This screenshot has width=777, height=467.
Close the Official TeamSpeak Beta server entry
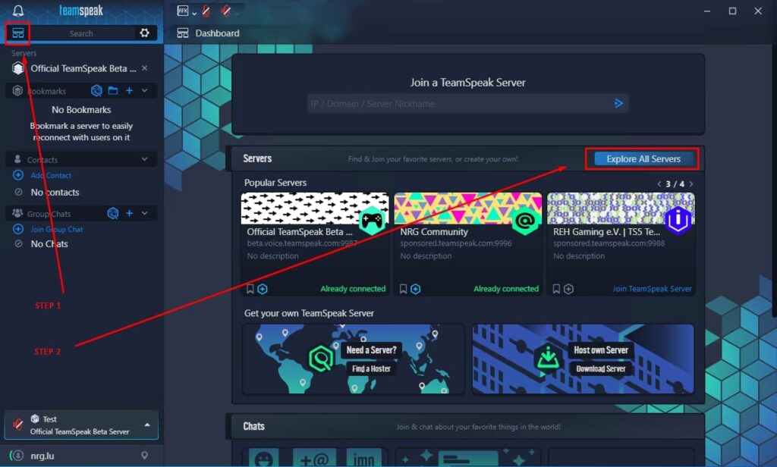pos(145,67)
